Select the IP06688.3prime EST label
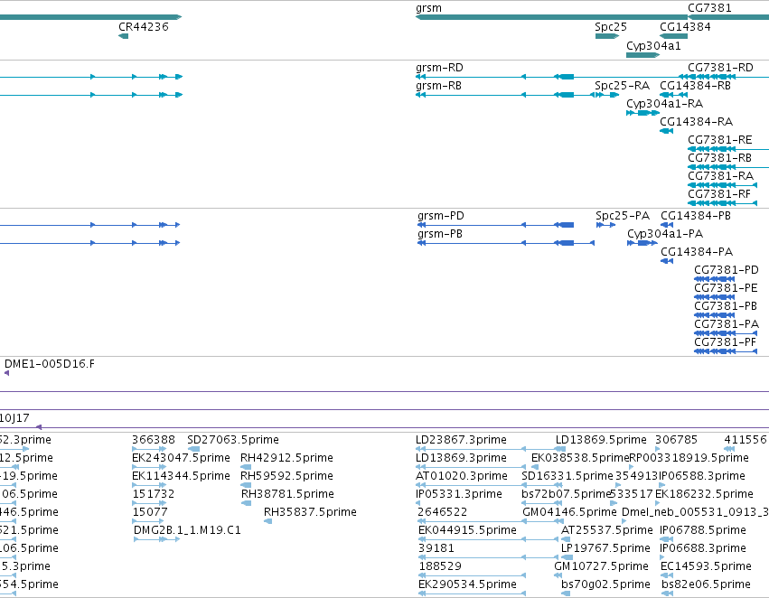 click(703, 548)
